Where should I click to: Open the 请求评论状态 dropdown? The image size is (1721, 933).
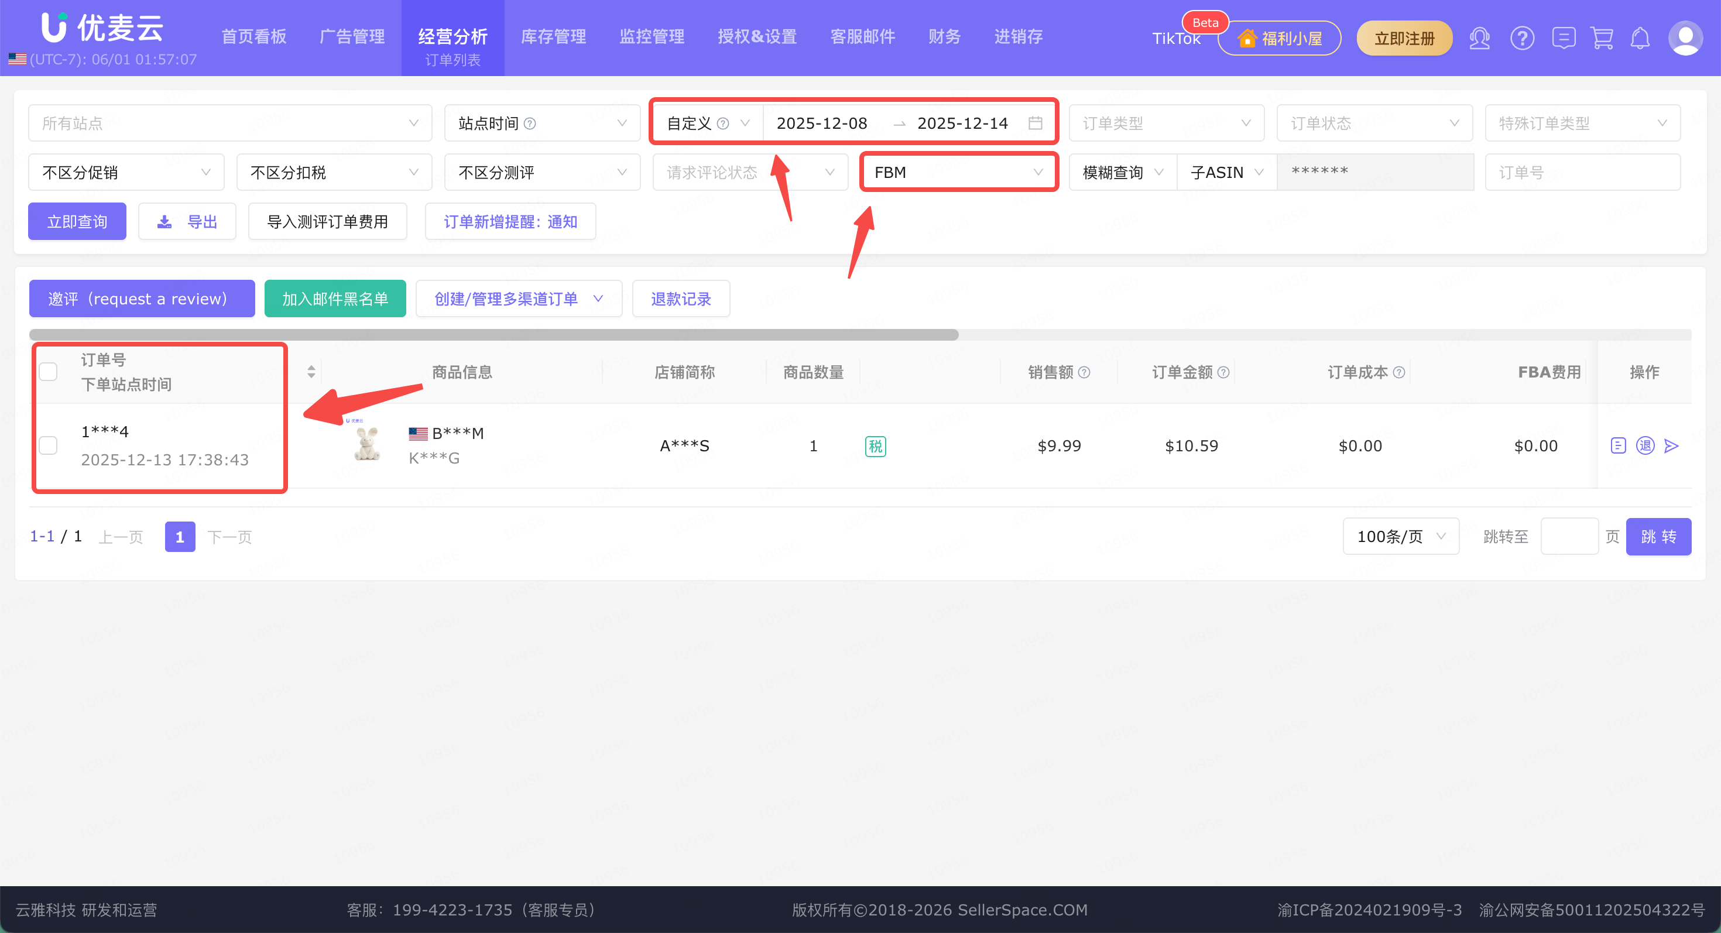click(750, 172)
